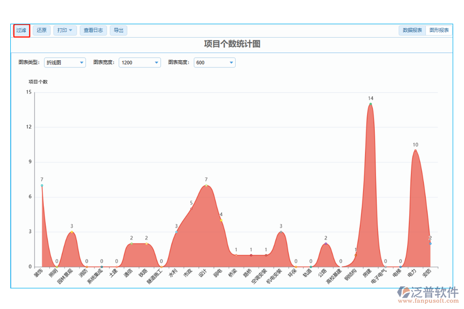The image size is (464, 309).
Task: Click the 设计 data point at 7
Action: (x=206, y=185)
